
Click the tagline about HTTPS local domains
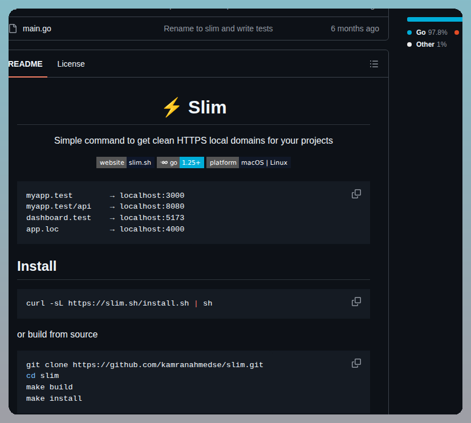tap(193, 140)
